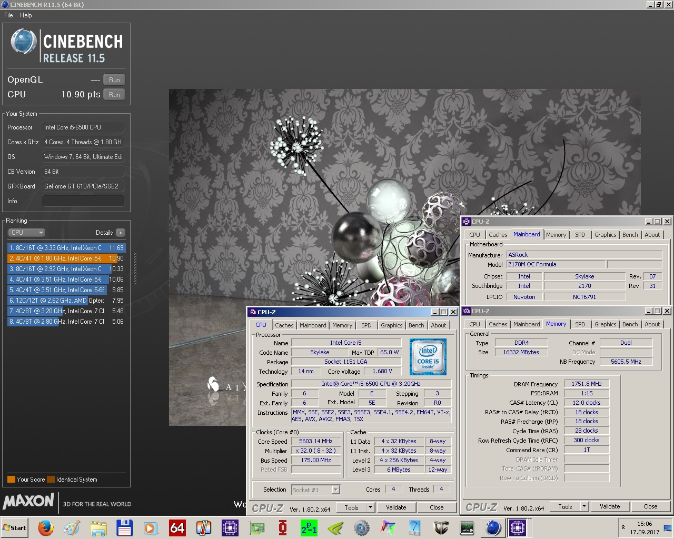Image resolution: width=674 pixels, height=539 pixels.
Task: Show hidden tray icons arrow
Action: point(623,527)
